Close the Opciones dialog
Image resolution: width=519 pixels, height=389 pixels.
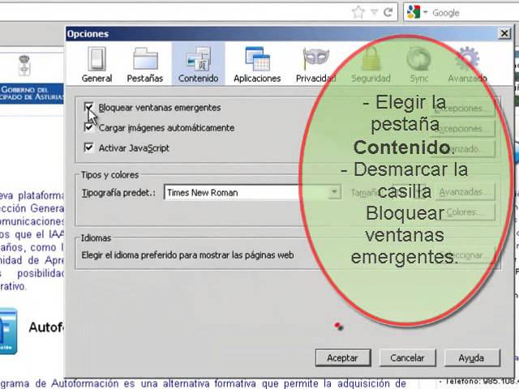504,33
